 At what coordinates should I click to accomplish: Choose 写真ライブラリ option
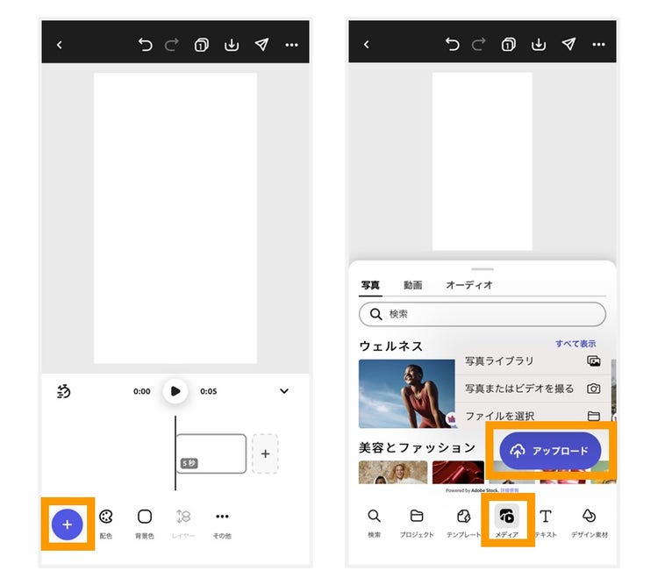tap(533, 360)
